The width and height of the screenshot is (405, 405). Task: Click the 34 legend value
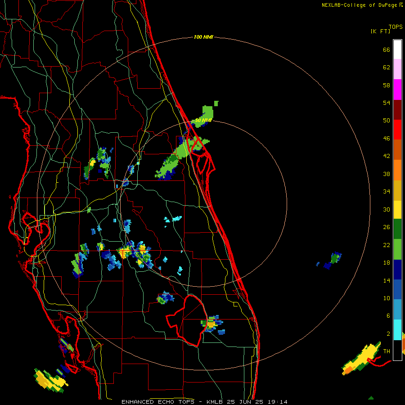point(387,191)
